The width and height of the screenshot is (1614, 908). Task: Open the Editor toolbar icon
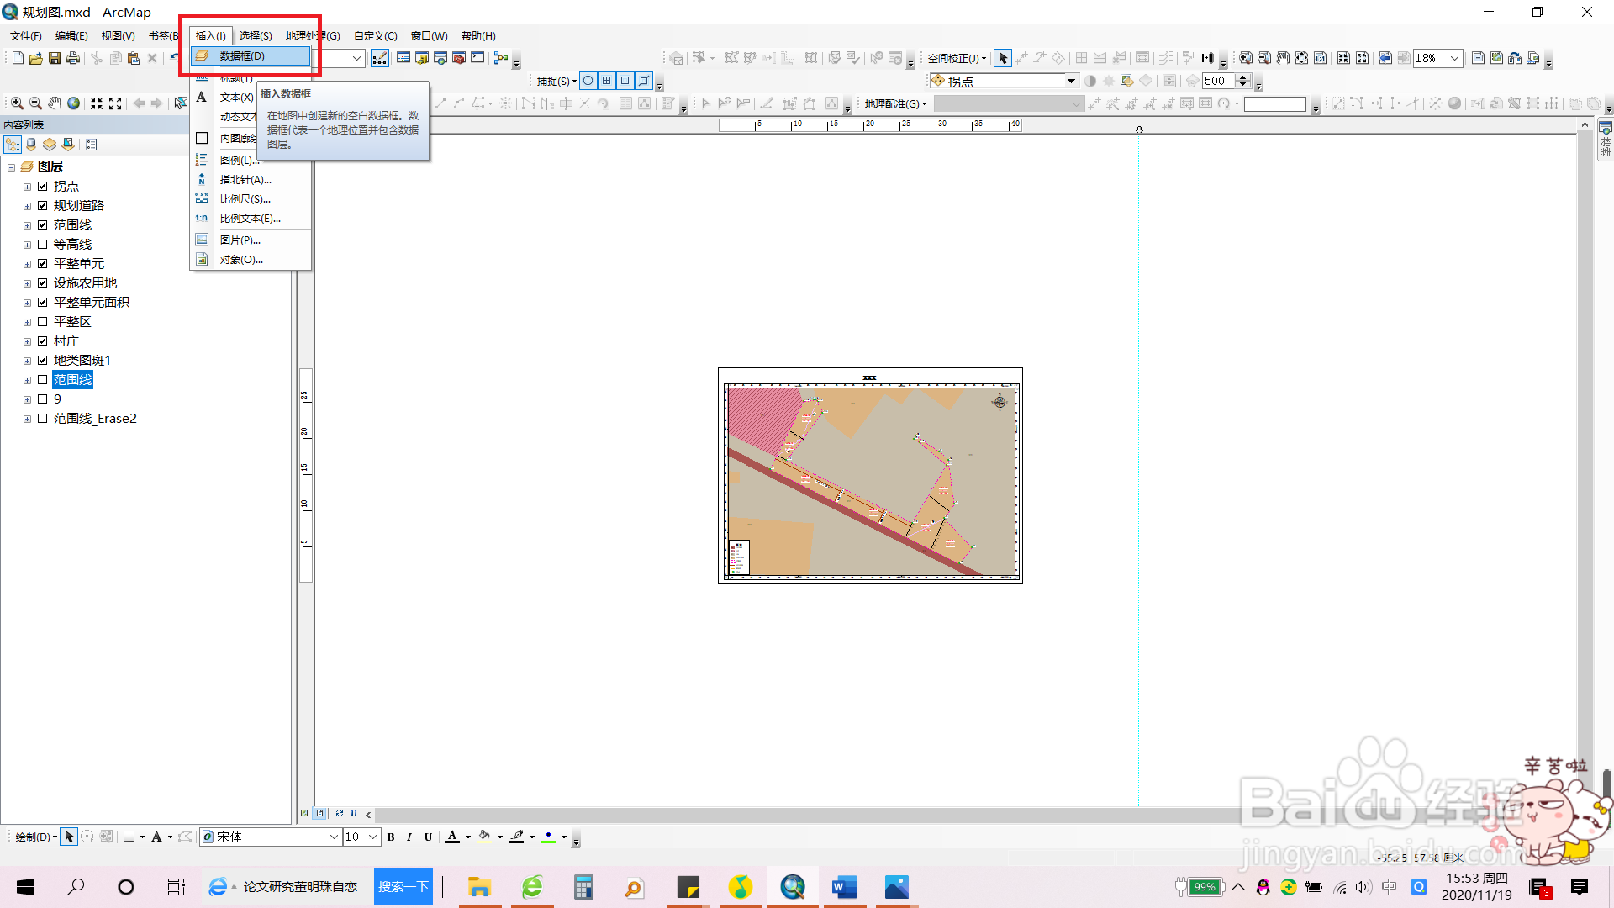(380, 58)
